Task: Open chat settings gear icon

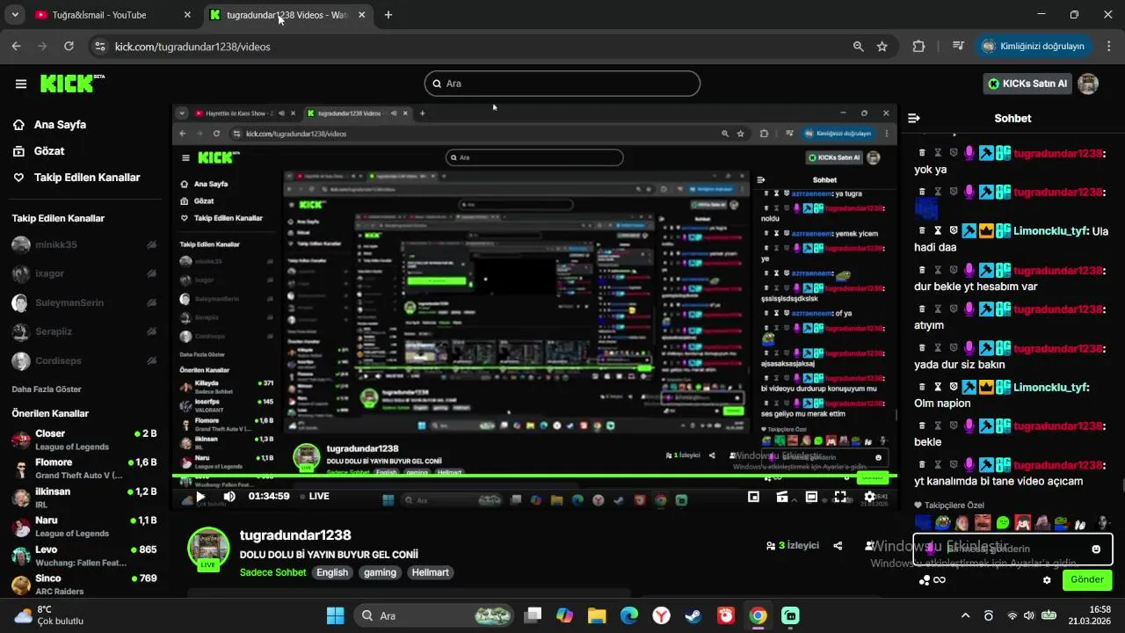Action: [x=1047, y=580]
